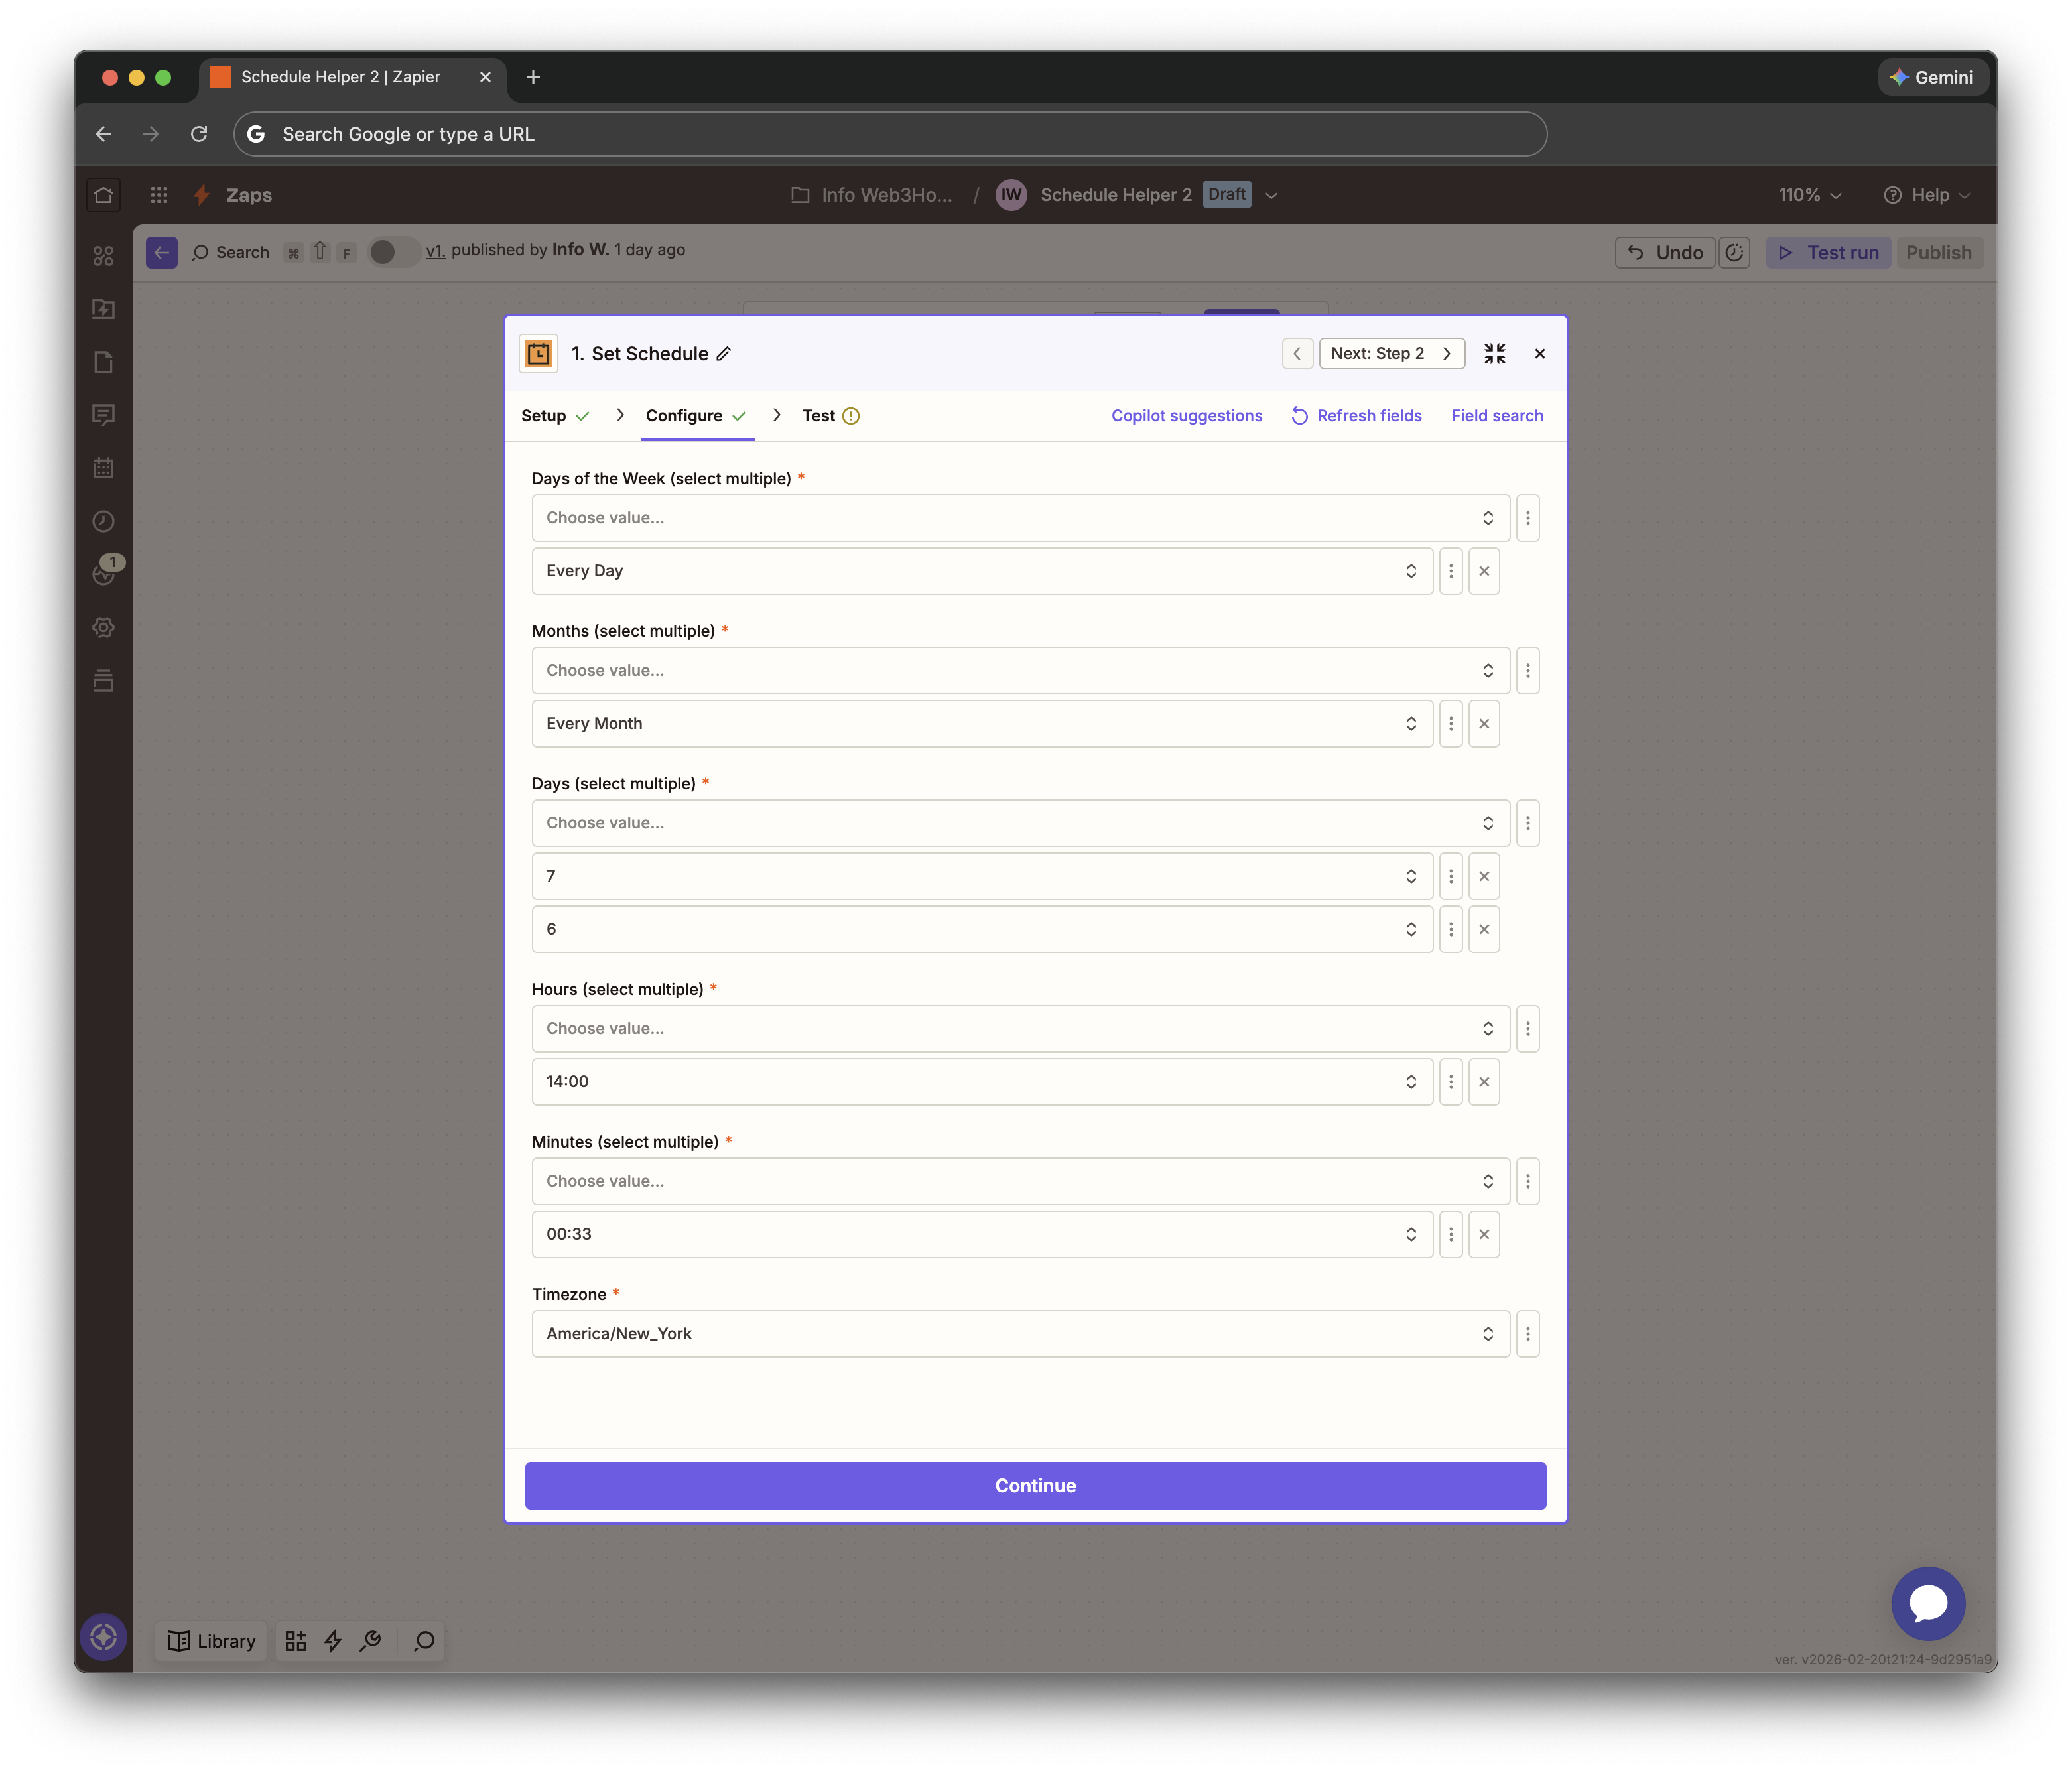Image resolution: width=2072 pixels, height=1771 pixels.
Task: Click the Continue button
Action: 1035,1486
